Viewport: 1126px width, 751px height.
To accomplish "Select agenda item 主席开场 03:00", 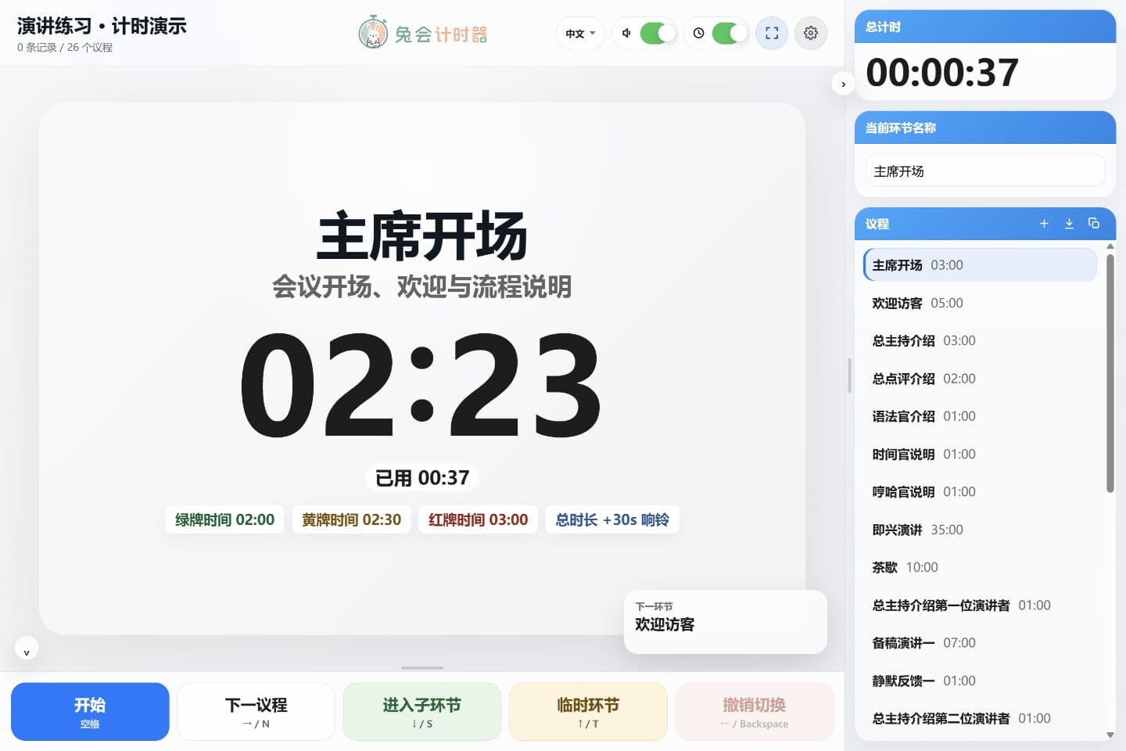I will 980,265.
